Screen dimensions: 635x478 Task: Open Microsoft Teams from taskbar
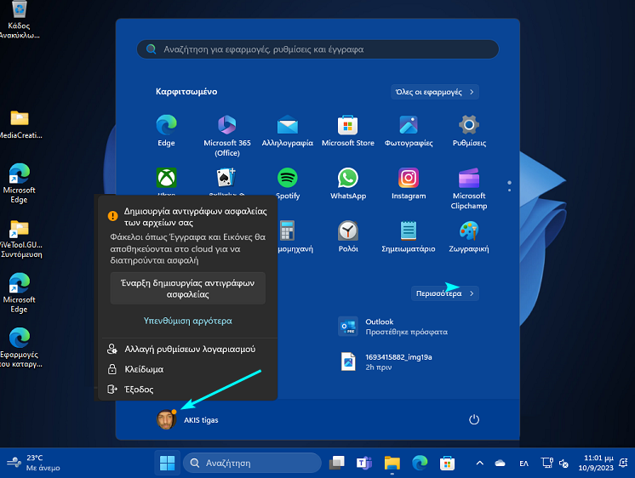(363, 463)
